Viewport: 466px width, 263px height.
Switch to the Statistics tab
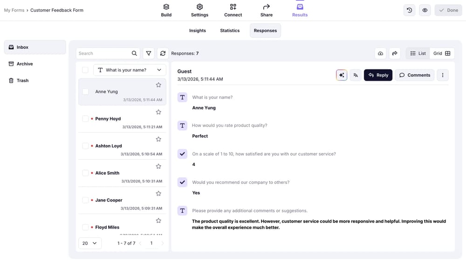230,31
